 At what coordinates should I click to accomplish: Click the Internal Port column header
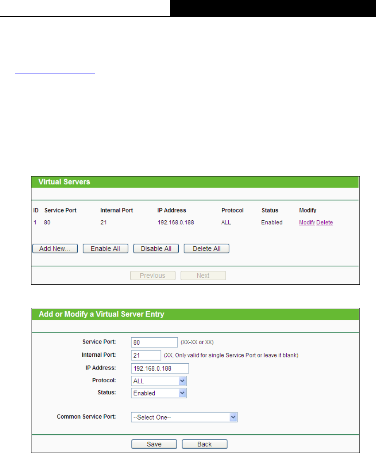117,210
